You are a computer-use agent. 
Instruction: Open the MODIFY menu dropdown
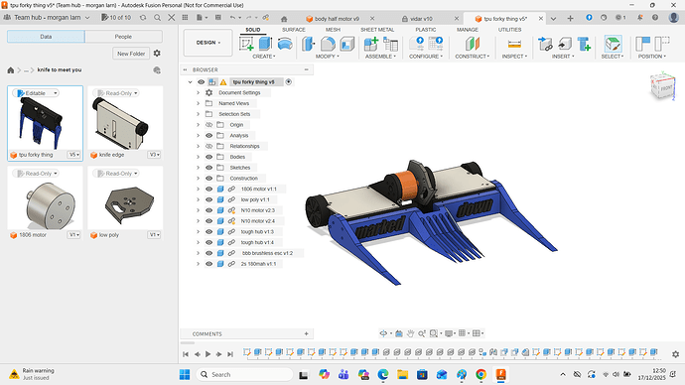coord(328,57)
